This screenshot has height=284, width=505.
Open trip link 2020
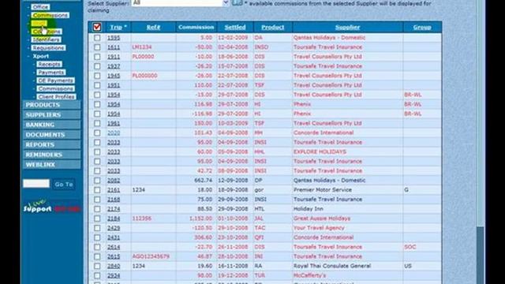tap(114, 133)
